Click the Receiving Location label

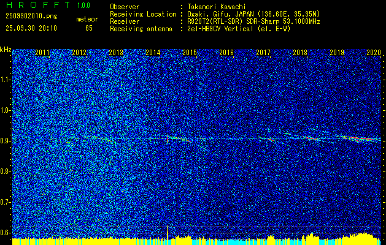click(x=143, y=14)
